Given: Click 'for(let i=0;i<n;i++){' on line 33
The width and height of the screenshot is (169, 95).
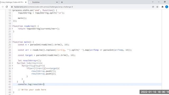Looking at the screenshot, I should 30,63.
